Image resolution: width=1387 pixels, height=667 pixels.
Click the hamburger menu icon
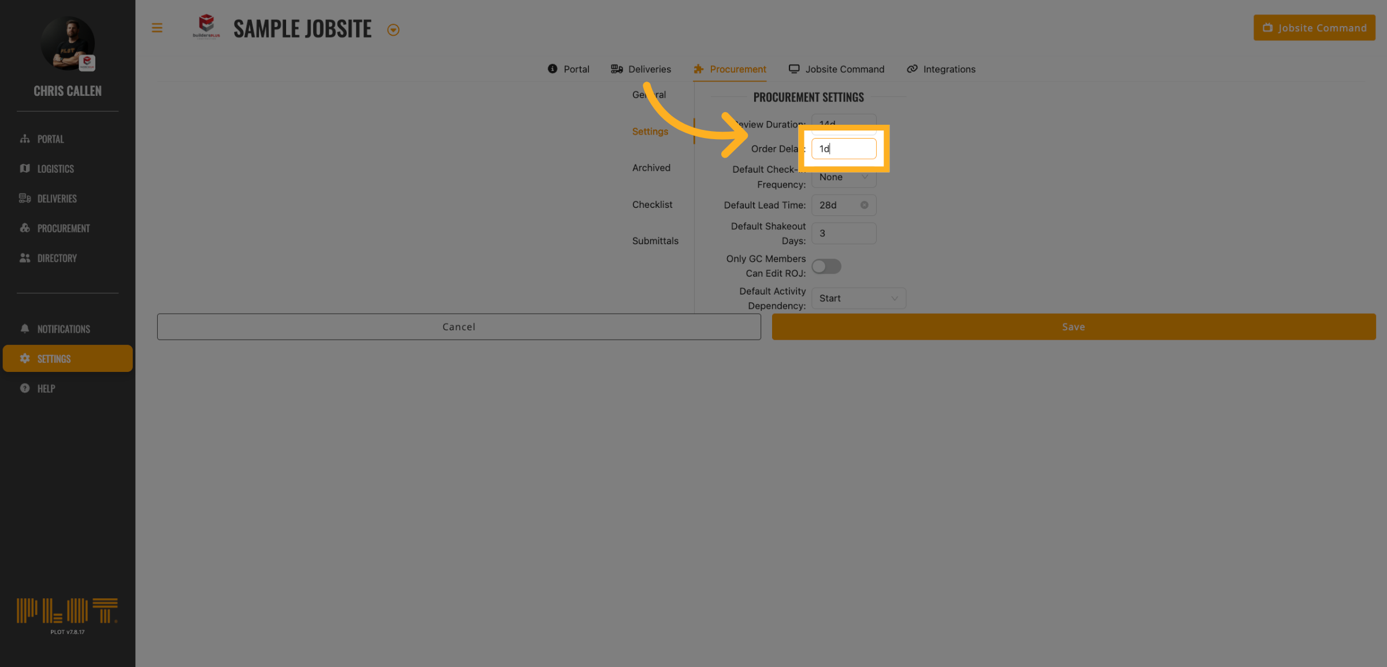pos(157,28)
